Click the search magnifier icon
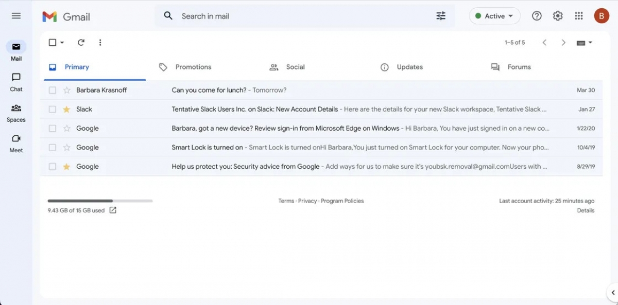Image resolution: width=618 pixels, height=305 pixels. click(168, 16)
